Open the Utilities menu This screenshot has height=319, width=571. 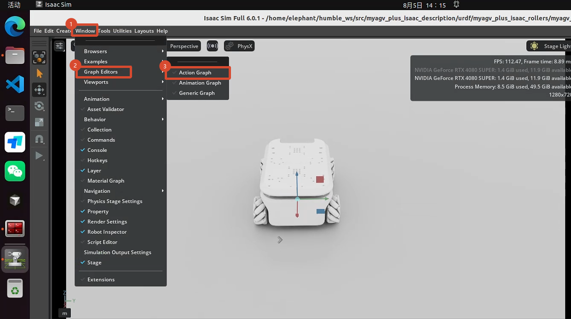(x=122, y=31)
